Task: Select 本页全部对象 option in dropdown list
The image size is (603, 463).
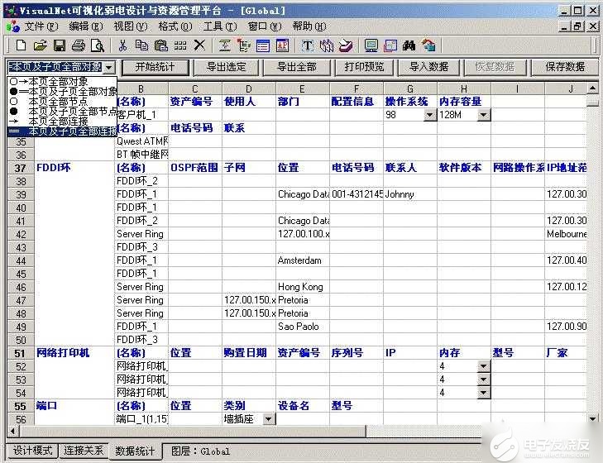Action: (x=62, y=82)
